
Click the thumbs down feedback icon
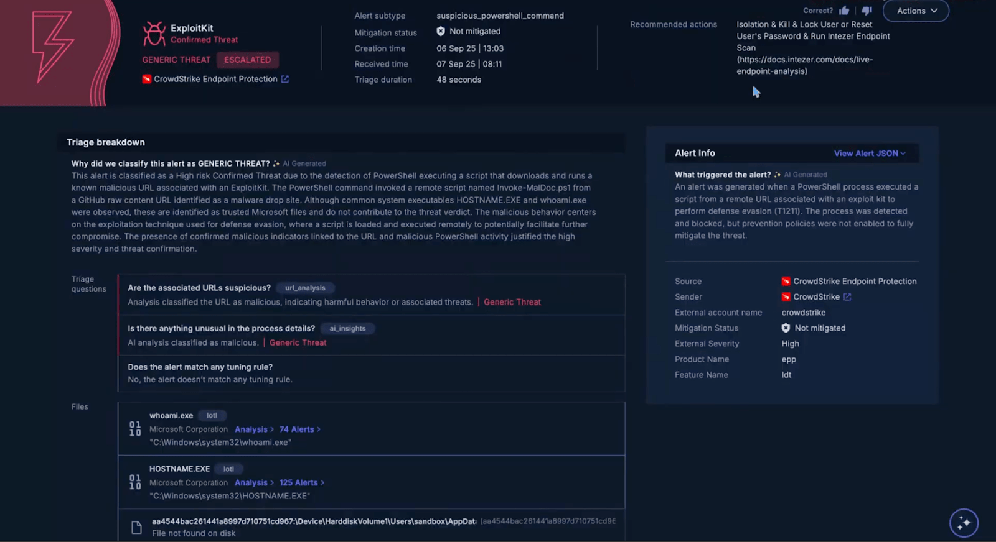[x=867, y=11]
